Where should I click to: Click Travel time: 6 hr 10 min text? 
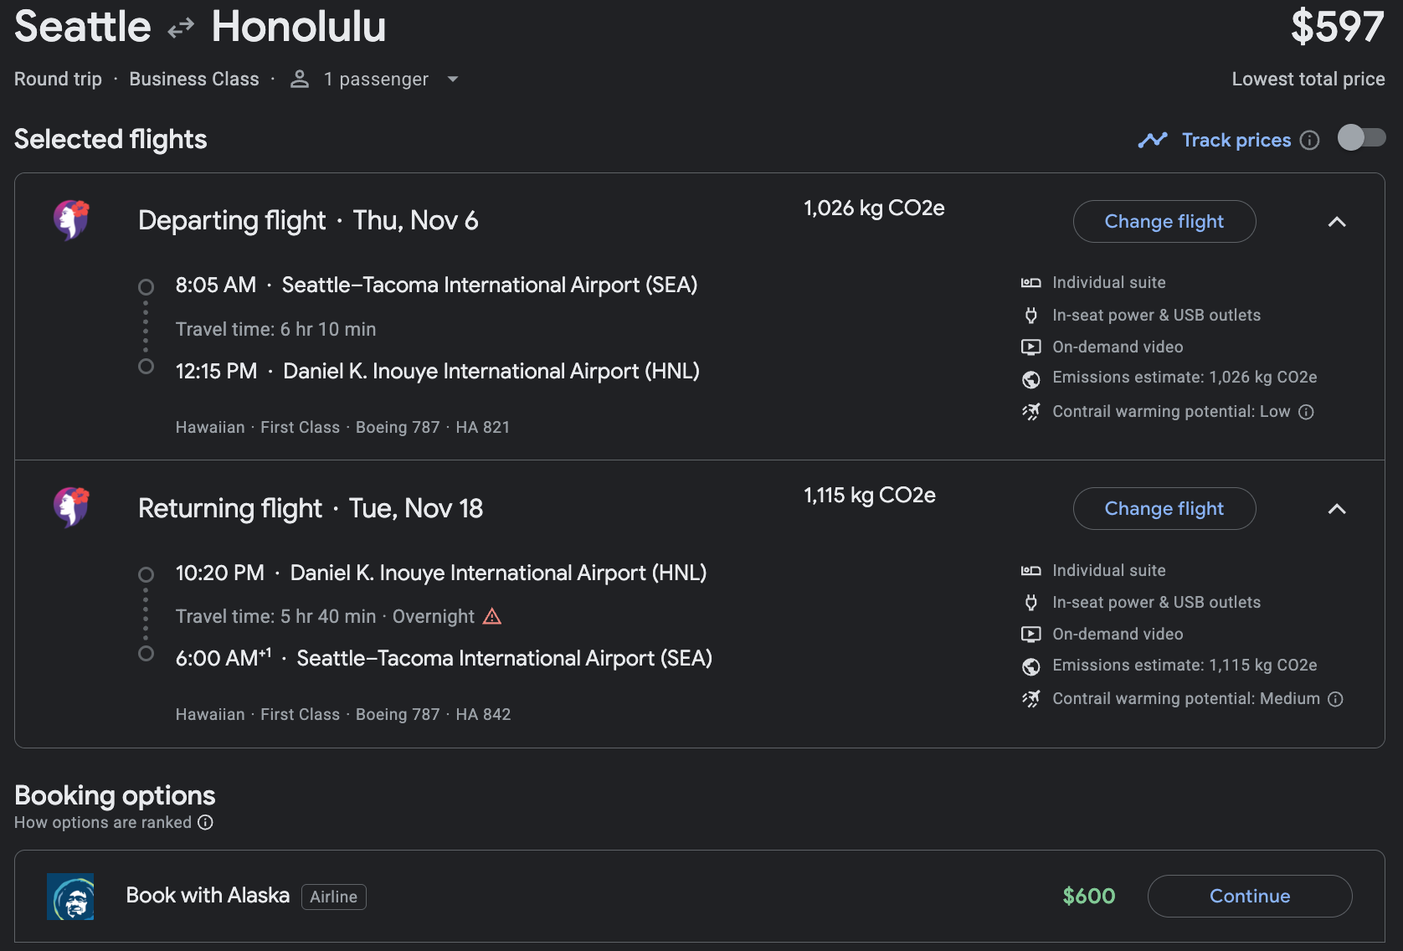[275, 329]
